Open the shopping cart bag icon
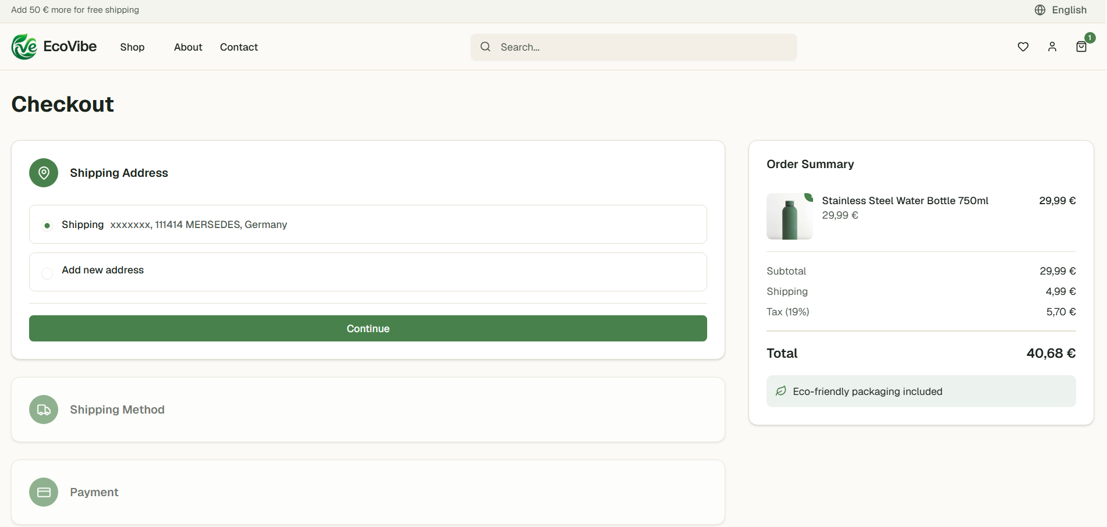The image size is (1107, 527). coord(1081,47)
